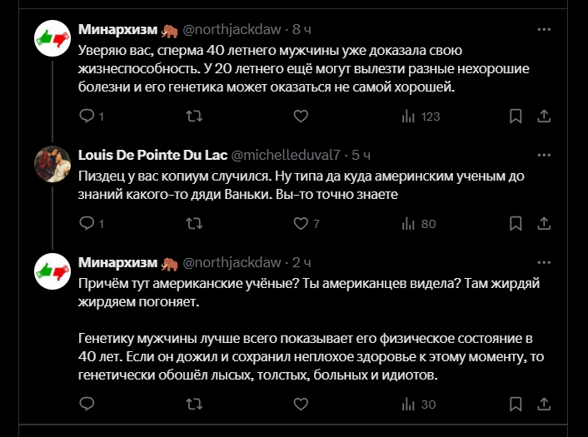The image size is (588, 437).
Task: Open more options on the last tweet
Action: (544, 262)
